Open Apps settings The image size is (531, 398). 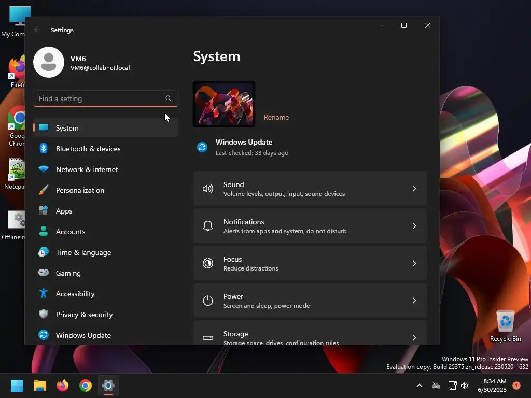(x=106, y=210)
